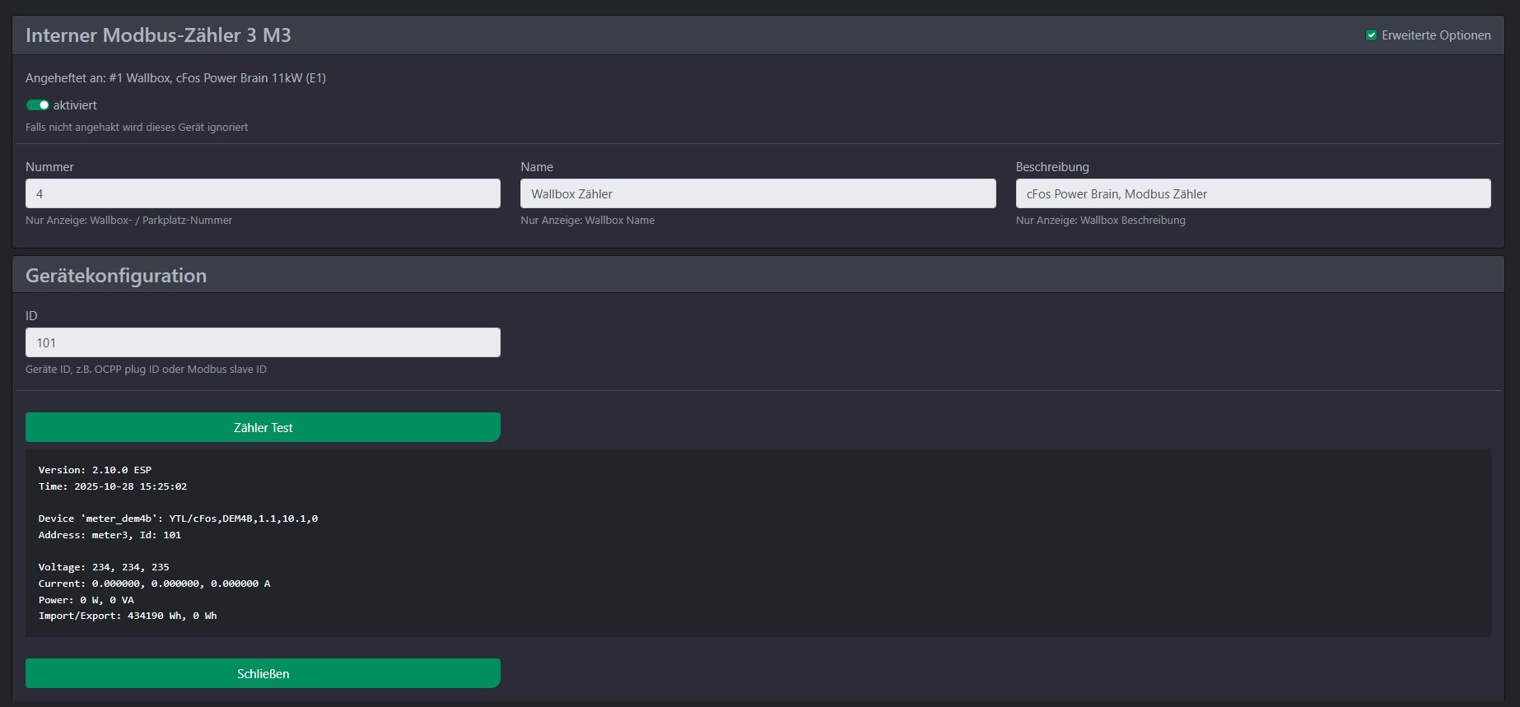The height and width of the screenshot is (707, 1520).
Task: Click the Version 2.10.0 ESP line
Action: [x=95, y=470]
